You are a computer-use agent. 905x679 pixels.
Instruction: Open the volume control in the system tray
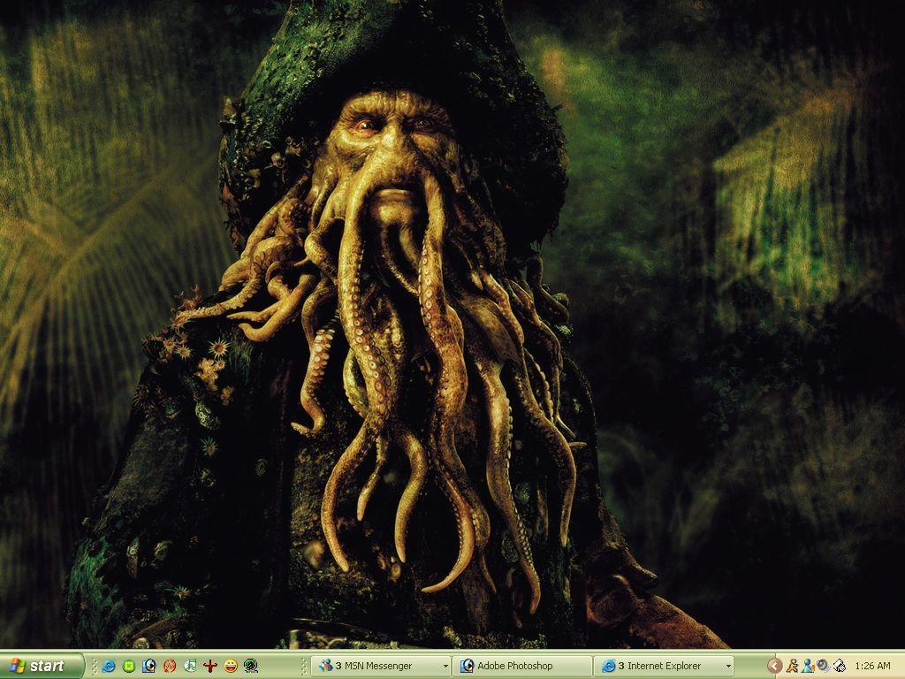(x=823, y=666)
